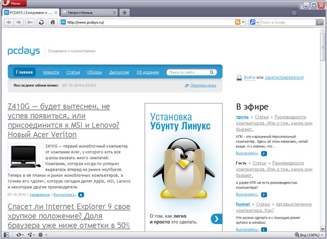Click the vertical scrollbar up arrow
This screenshot has width=327, height=239.
pyautogui.click(x=323, y=30)
